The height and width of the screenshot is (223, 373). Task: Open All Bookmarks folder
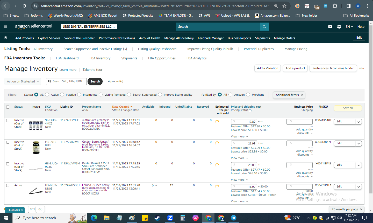pos(356,16)
